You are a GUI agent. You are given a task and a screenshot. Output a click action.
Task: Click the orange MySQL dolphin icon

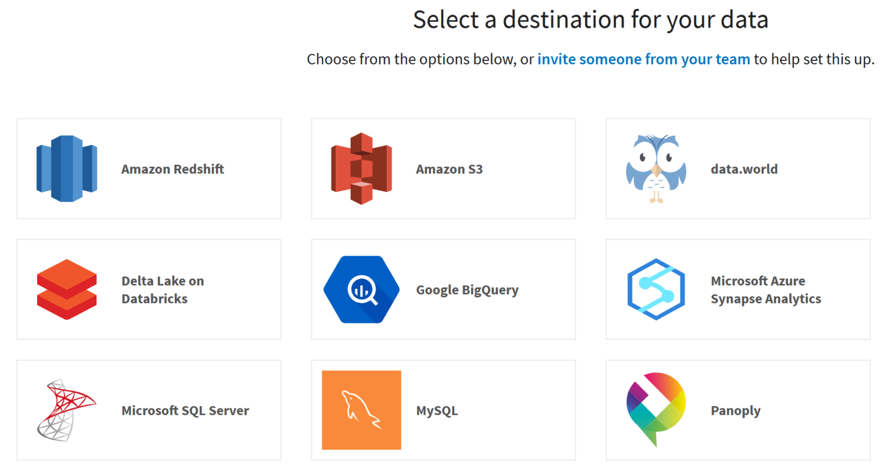361,410
